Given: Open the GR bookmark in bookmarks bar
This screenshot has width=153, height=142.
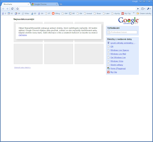Looking at the screenshot, I should tap(18, 13).
